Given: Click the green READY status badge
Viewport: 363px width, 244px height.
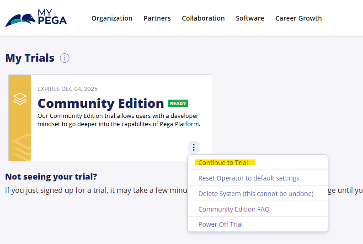Looking at the screenshot, I should [178, 104].
